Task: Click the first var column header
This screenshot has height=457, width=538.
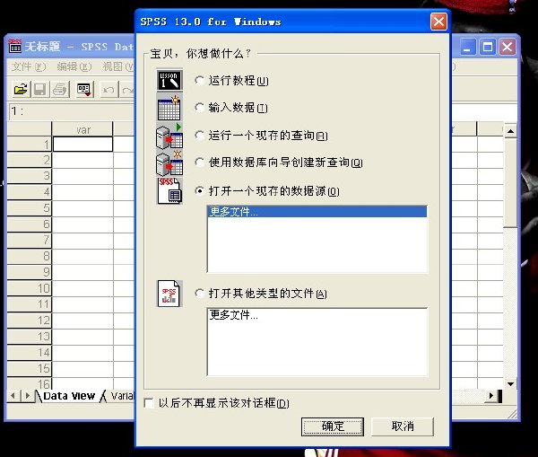Action: click(82, 129)
